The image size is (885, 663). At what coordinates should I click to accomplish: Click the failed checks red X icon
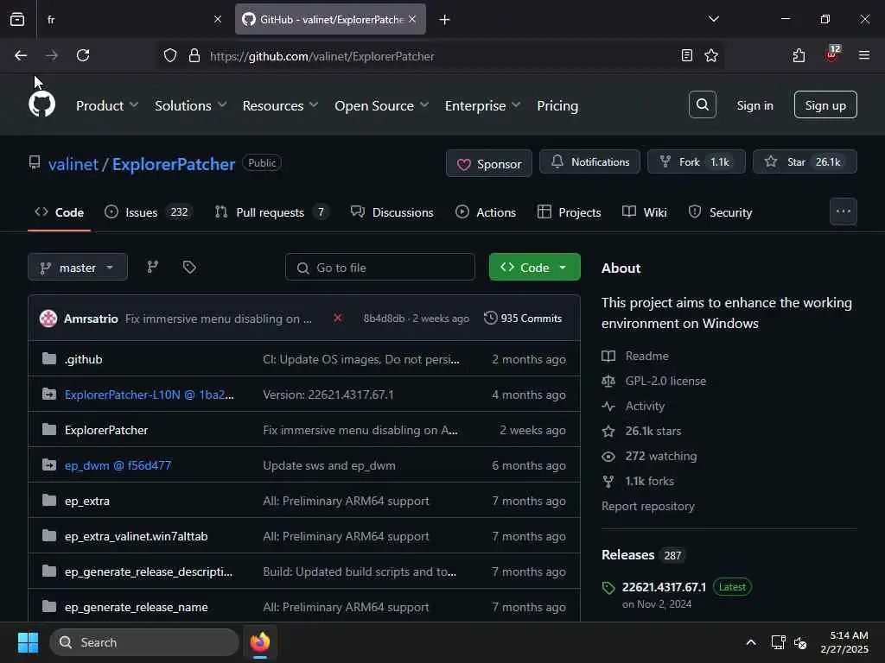tap(338, 318)
